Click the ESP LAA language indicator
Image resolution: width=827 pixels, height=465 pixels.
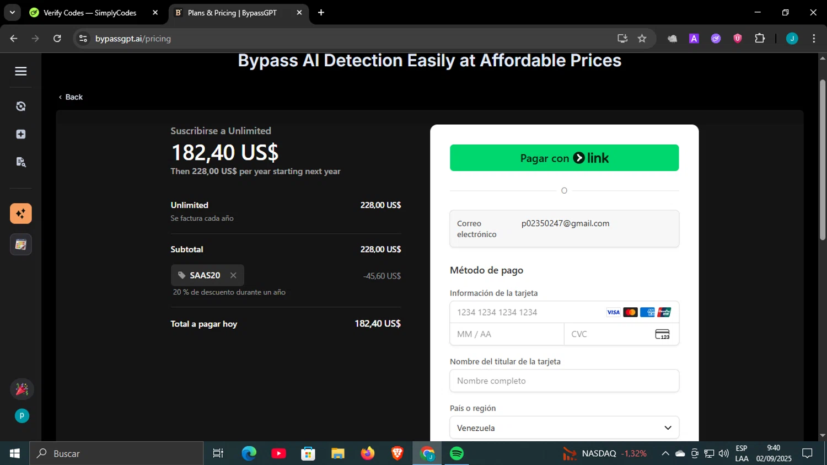click(742, 453)
